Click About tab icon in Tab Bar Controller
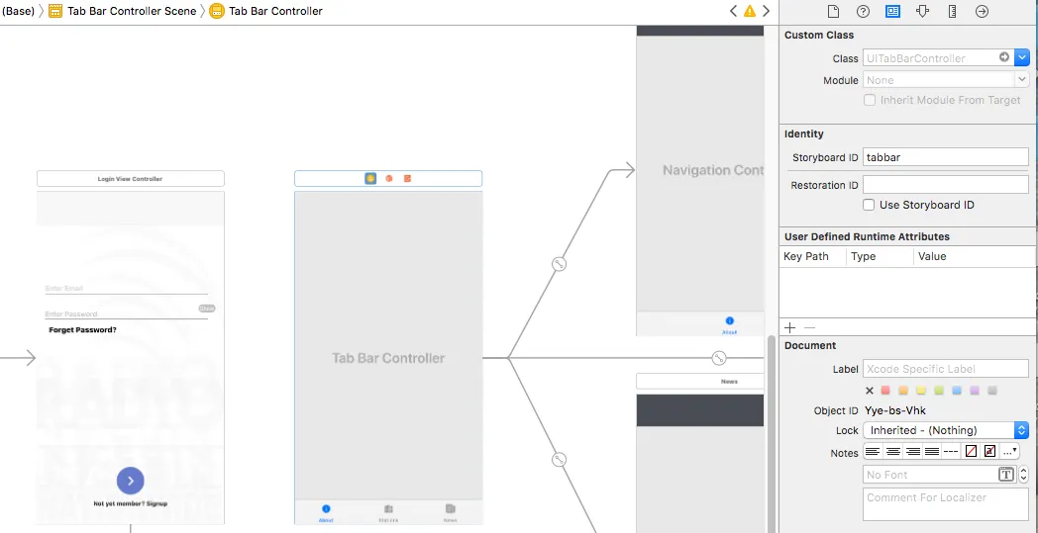The height and width of the screenshot is (533, 1038). (326, 512)
